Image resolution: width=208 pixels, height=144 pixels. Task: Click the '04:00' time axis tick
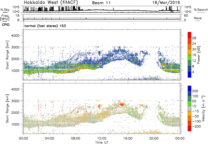click(x=50, y=139)
